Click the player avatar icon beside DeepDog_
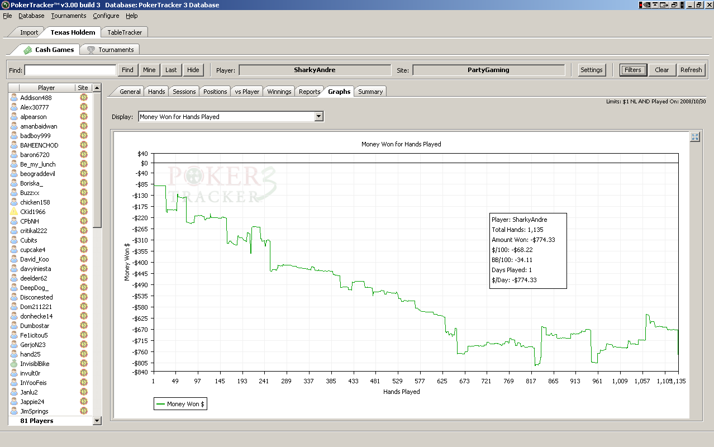This screenshot has height=447, width=714. coord(14,288)
